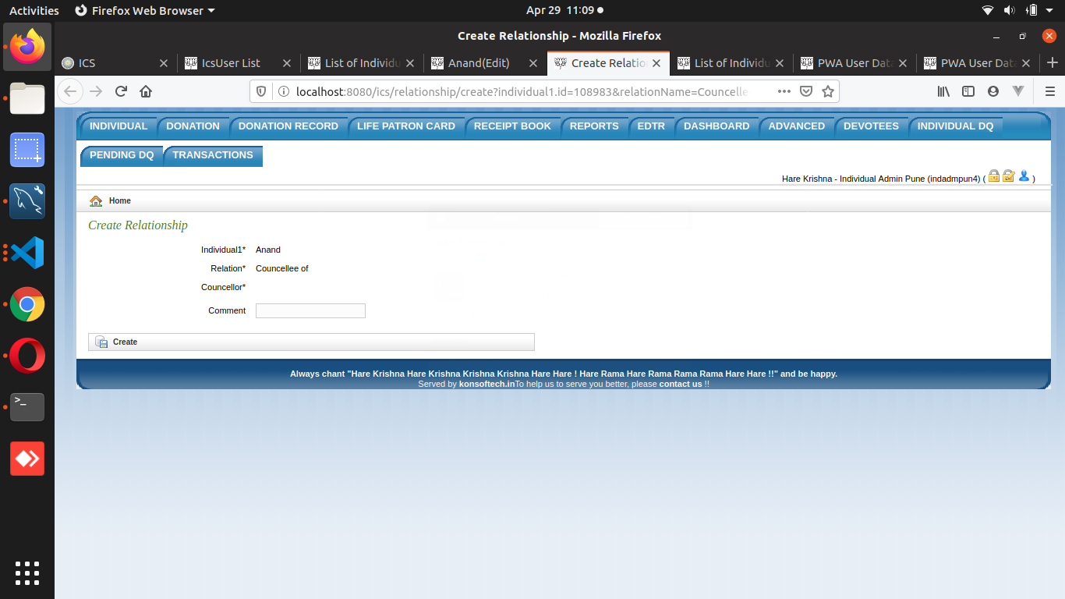The image size is (1065, 599).
Task: Open the blue user profile icon
Action: pyautogui.click(x=1024, y=176)
